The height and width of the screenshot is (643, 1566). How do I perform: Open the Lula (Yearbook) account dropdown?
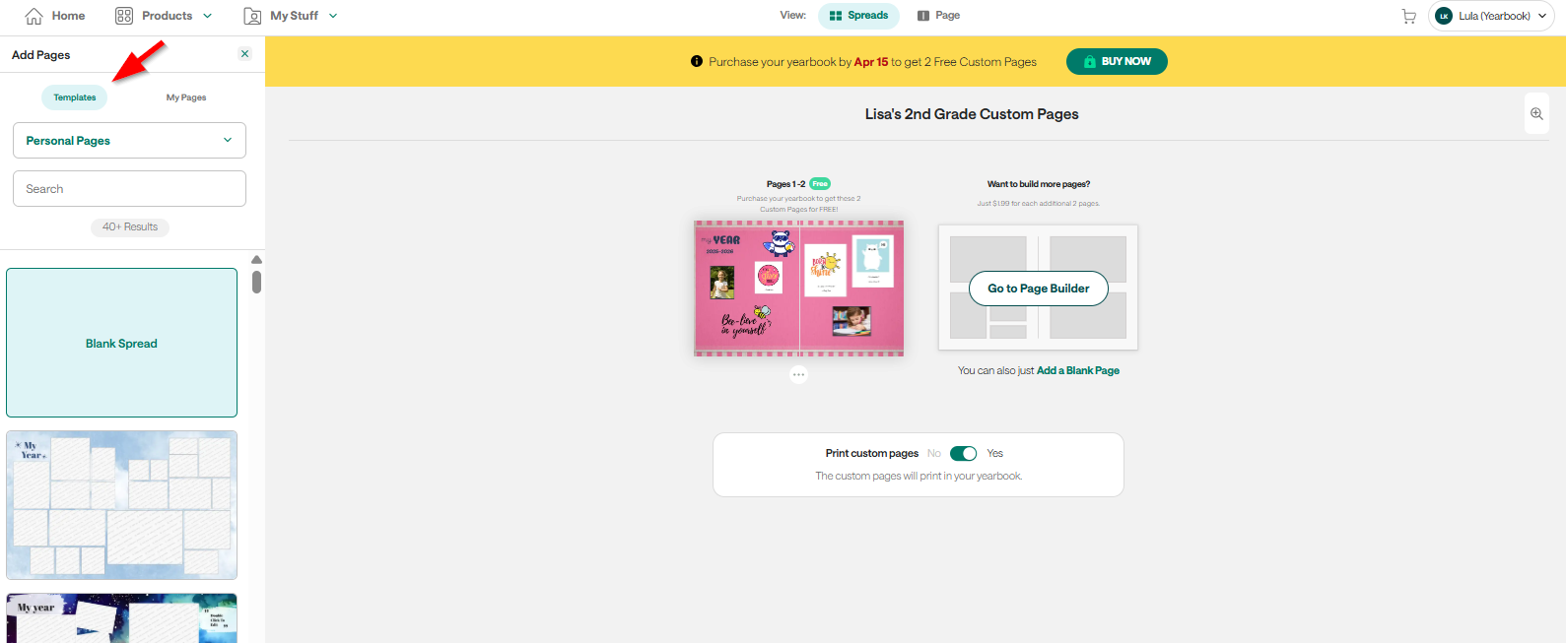1491,16
